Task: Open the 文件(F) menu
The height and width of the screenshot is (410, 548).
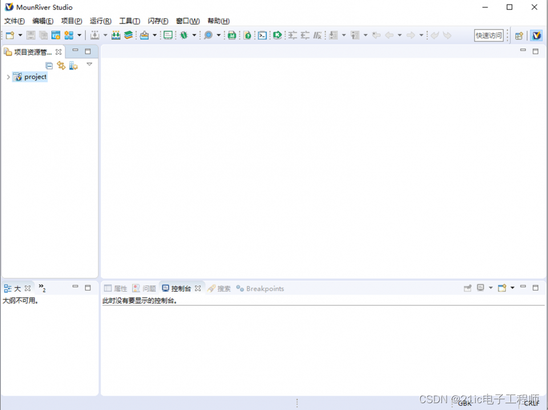Action: pyautogui.click(x=14, y=21)
